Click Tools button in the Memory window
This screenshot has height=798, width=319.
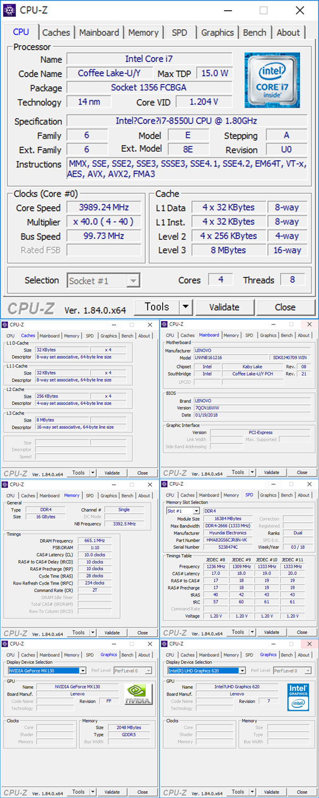[79, 633]
